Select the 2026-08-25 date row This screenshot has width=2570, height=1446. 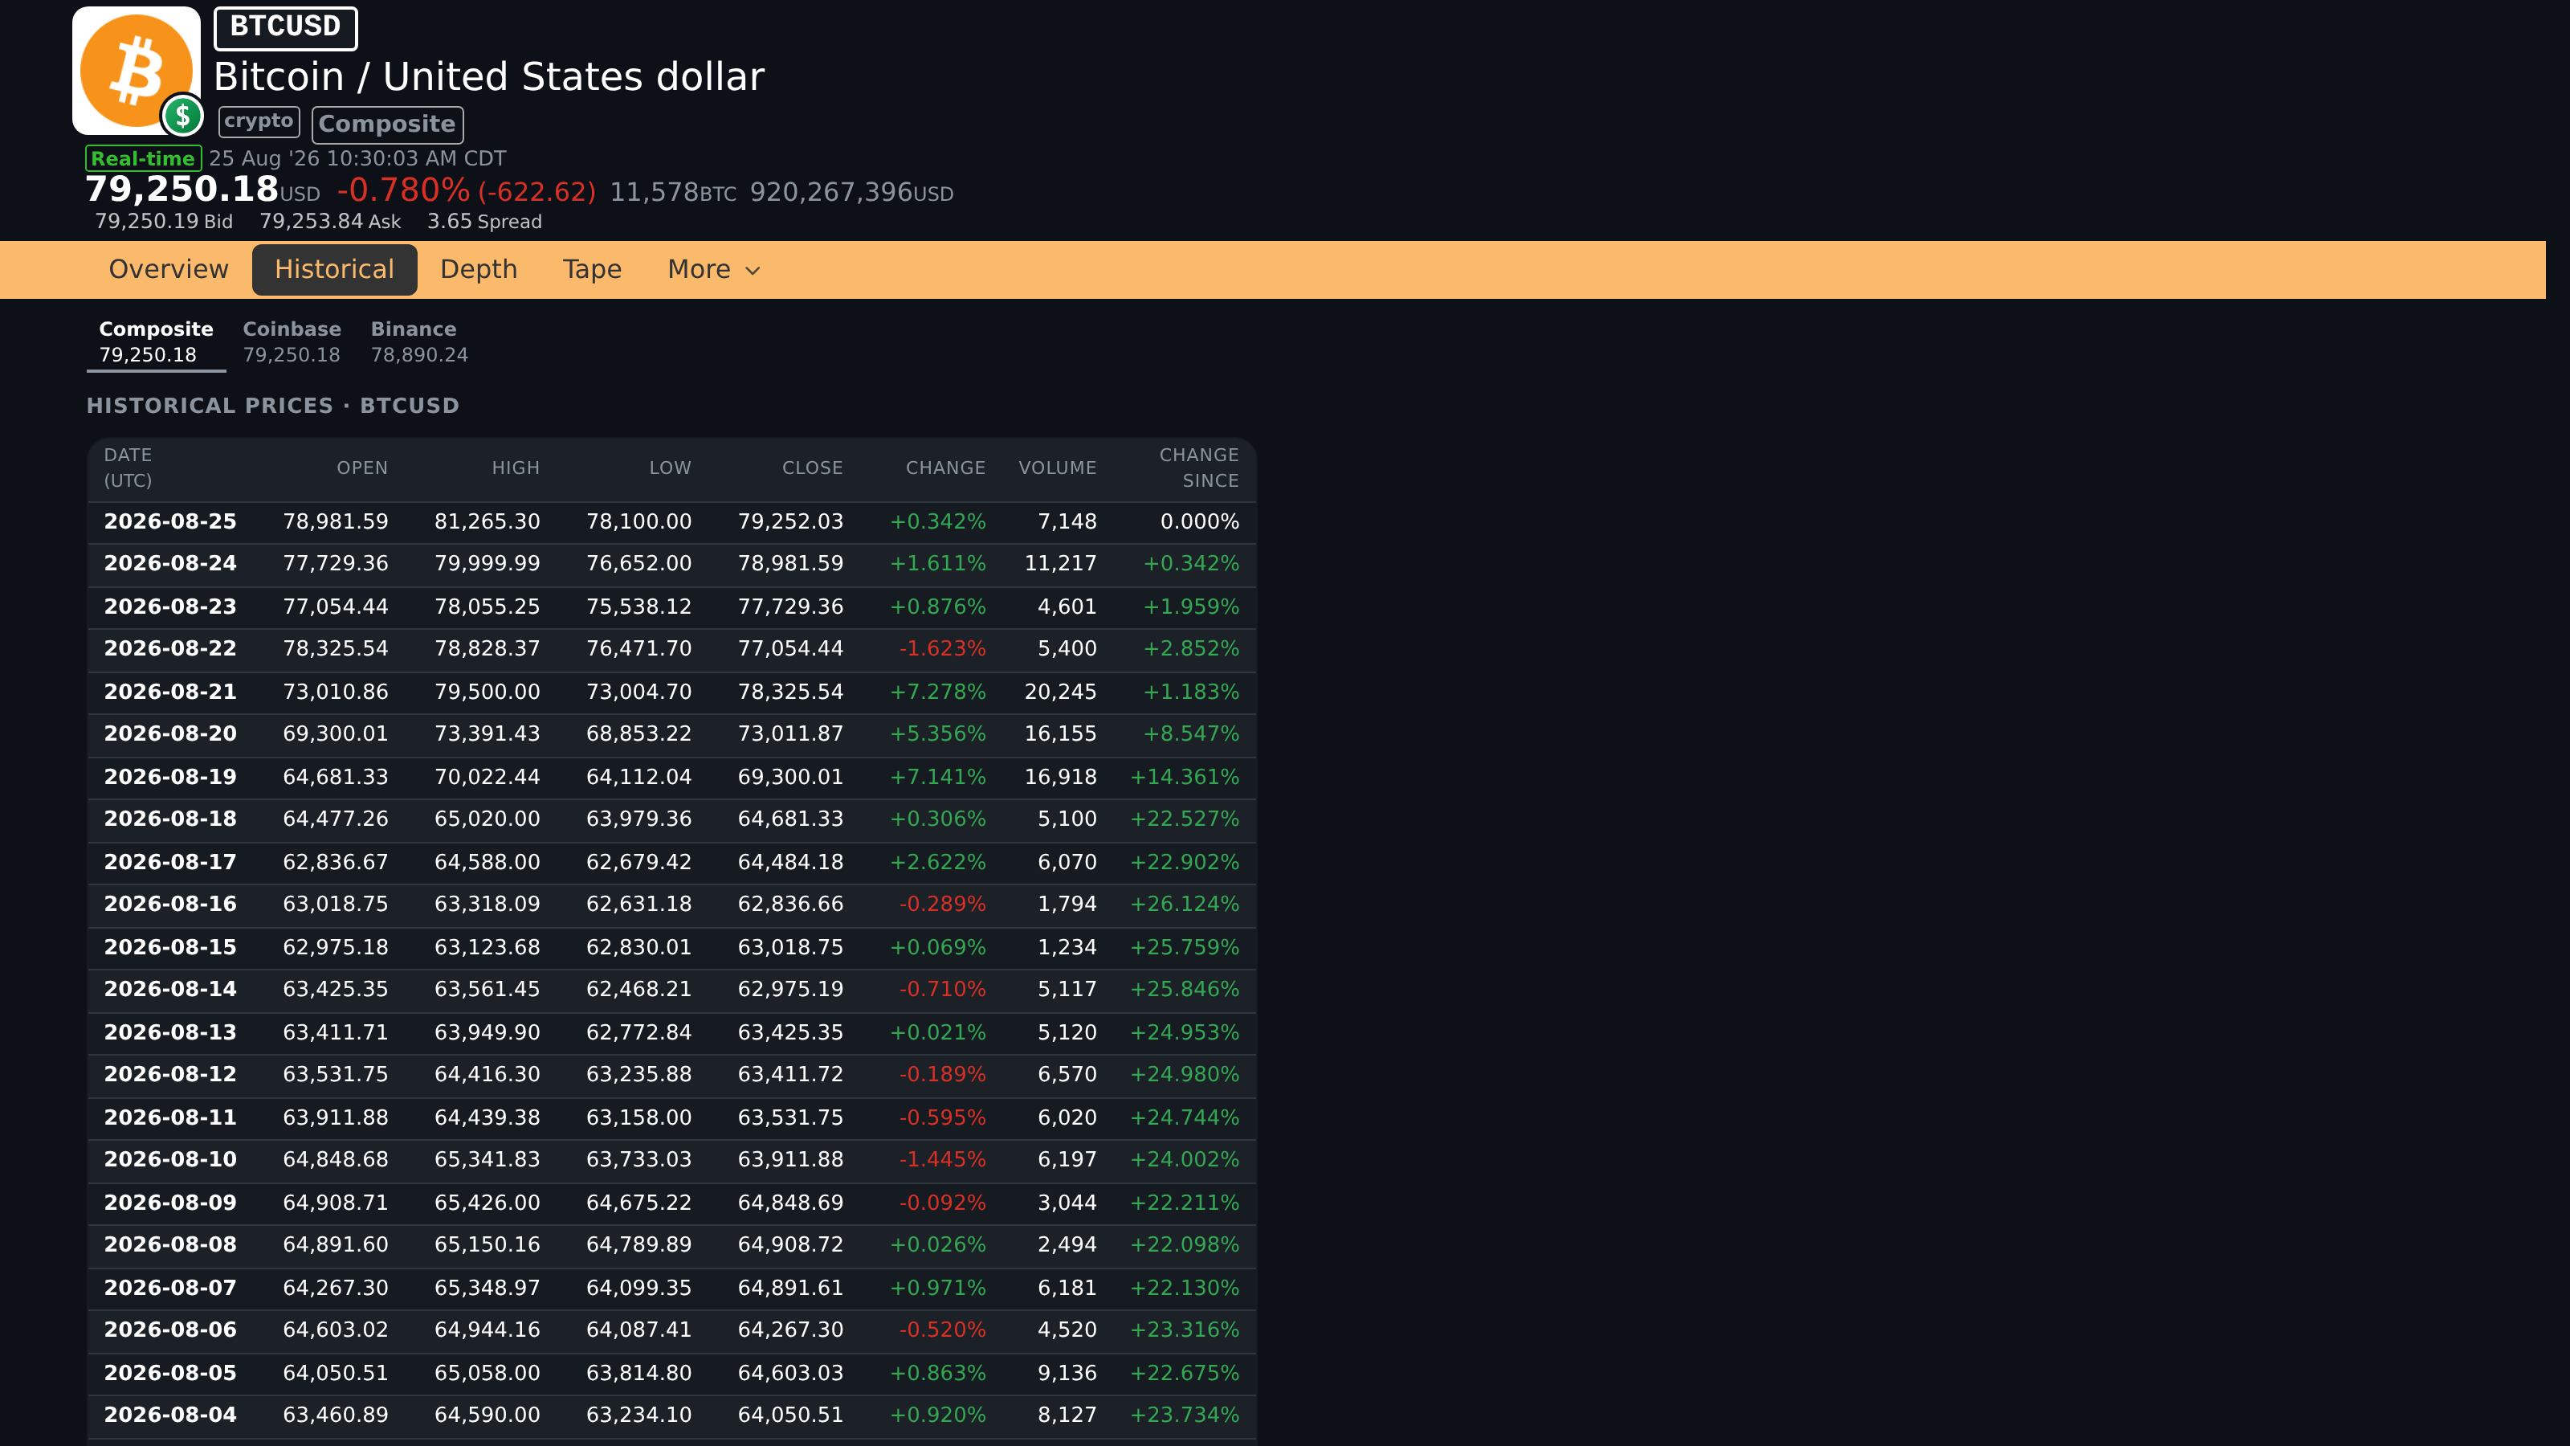(x=671, y=522)
